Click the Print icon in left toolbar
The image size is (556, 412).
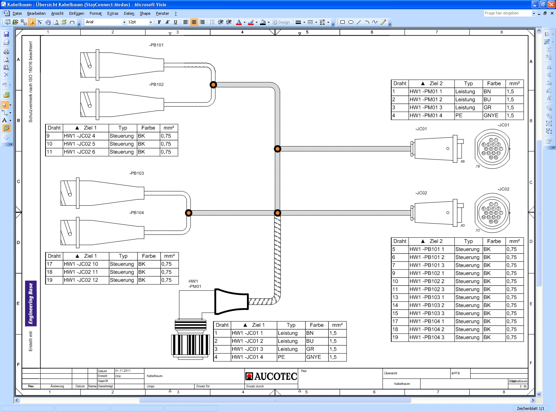click(6, 52)
